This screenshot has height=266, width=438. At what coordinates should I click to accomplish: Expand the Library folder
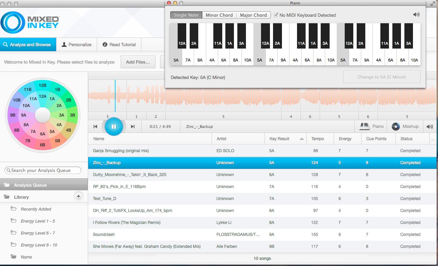pos(21,197)
